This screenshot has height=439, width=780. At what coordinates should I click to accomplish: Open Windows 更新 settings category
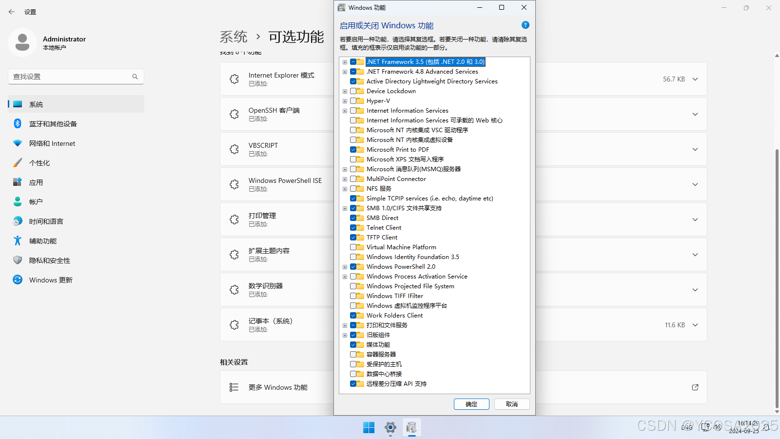pyautogui.click(x=76, y=280)
